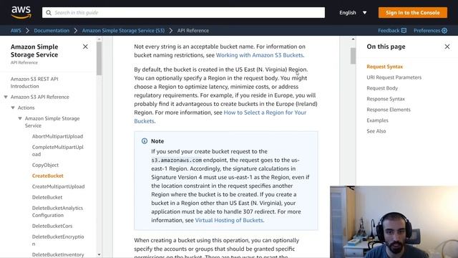Image resolution: width=458 pixels, height=258 pixels.
Task: Follow Working with Amazon S3 Buckets link
Action: (259, 55)
